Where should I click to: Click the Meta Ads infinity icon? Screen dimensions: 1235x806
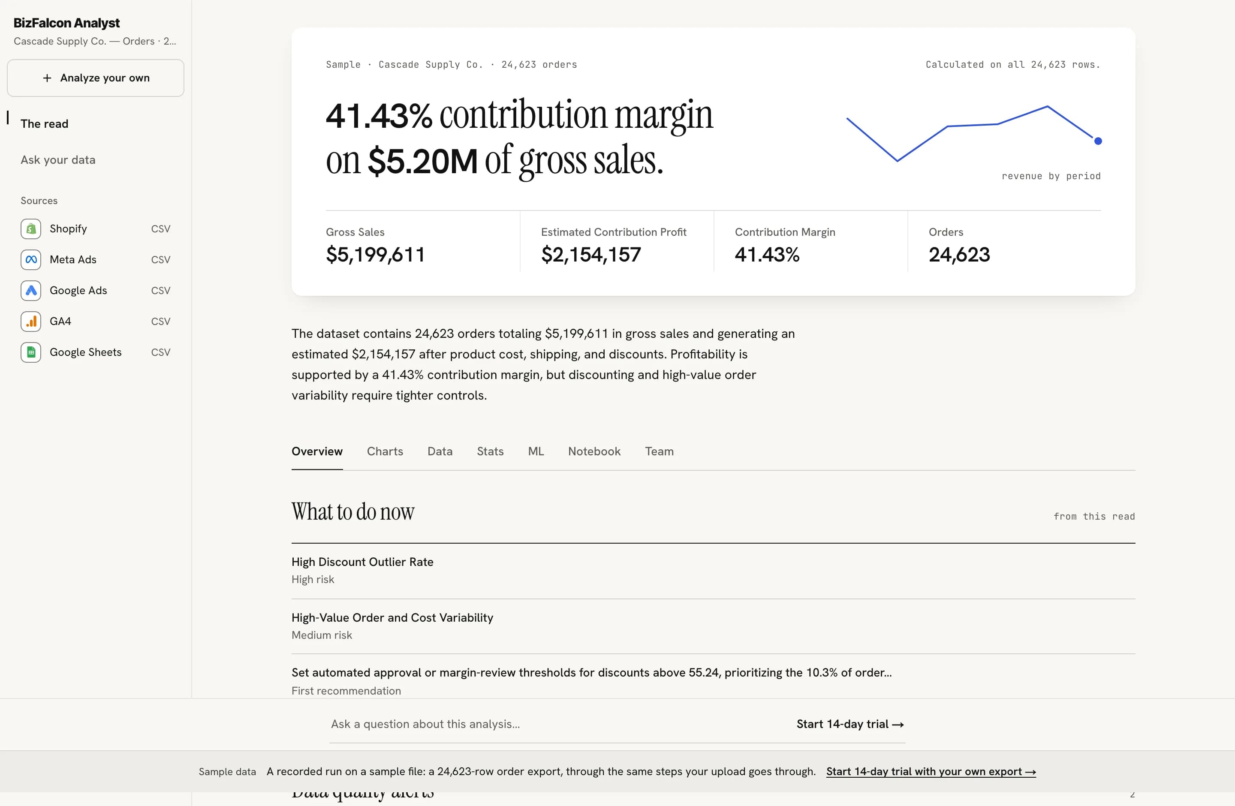click(31, 259)
